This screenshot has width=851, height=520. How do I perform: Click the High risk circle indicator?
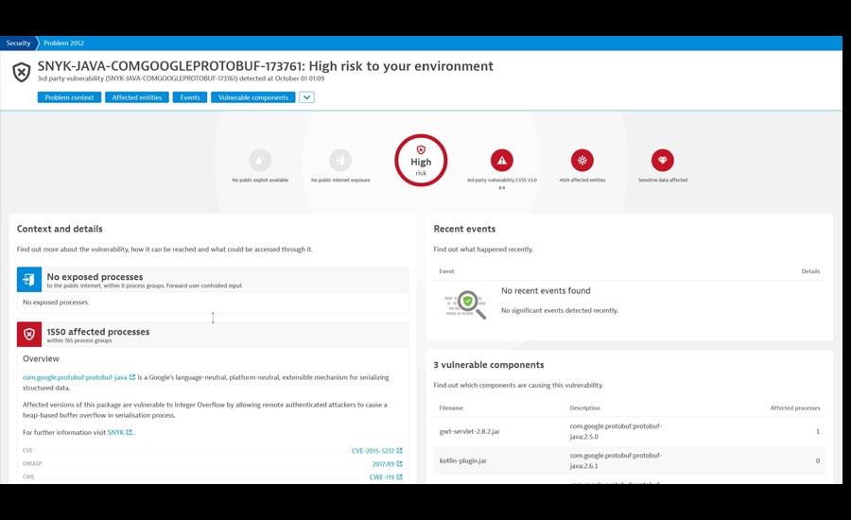(x=421, y=160)
